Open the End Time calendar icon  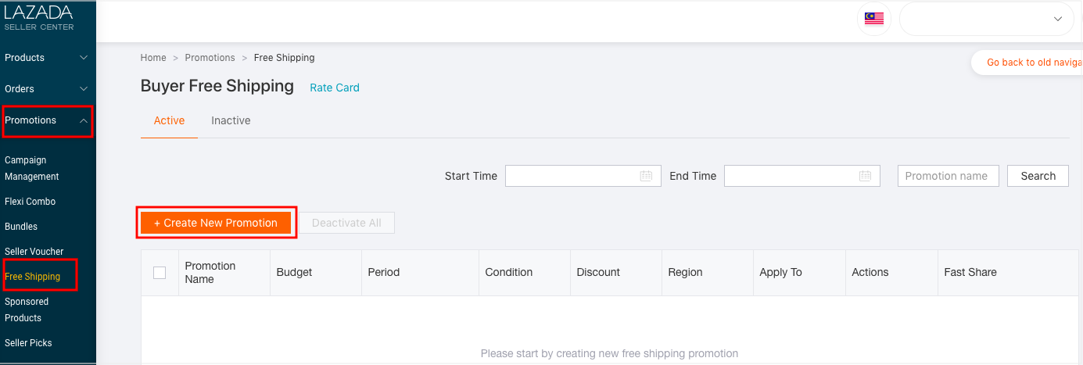(x=865, y=176)
